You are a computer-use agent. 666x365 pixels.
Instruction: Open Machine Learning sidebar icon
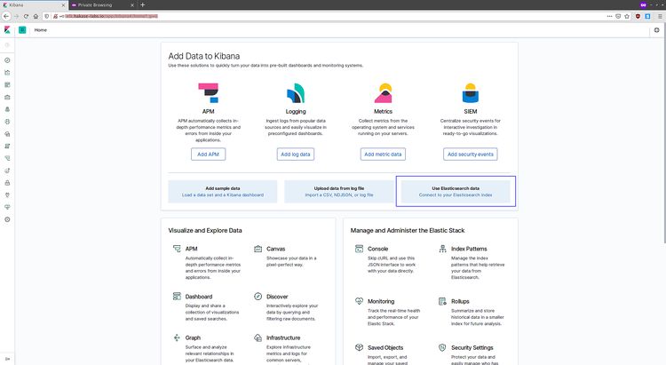pos(7,122)
